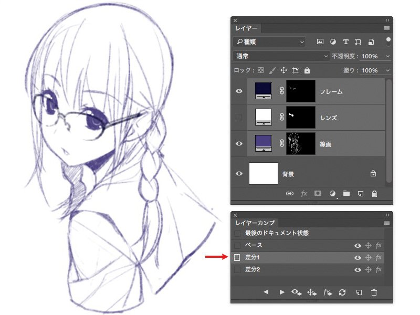This screenshot has width=420, height=315.
Task: Apply next layer comp arrow
Action: 282,292
